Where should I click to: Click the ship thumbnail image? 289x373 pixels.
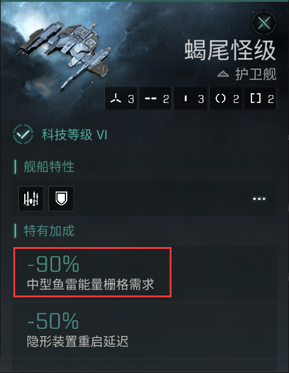[64, 54]
